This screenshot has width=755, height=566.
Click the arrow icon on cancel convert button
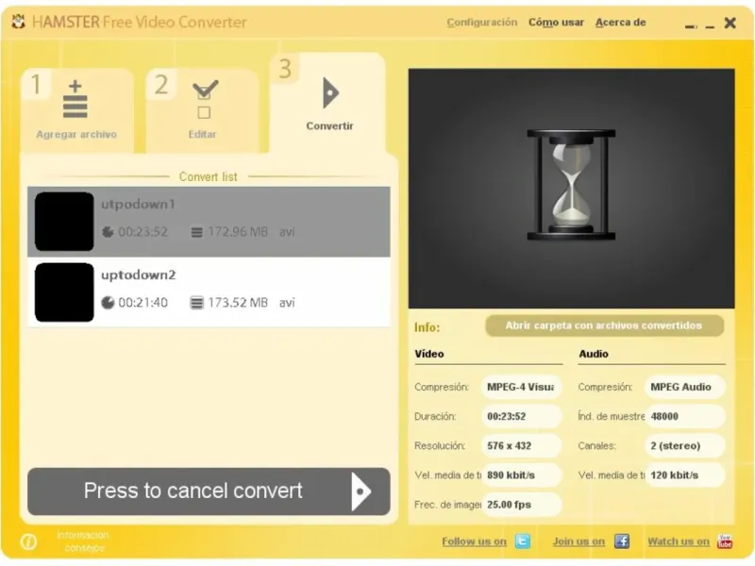coord(361,491)
